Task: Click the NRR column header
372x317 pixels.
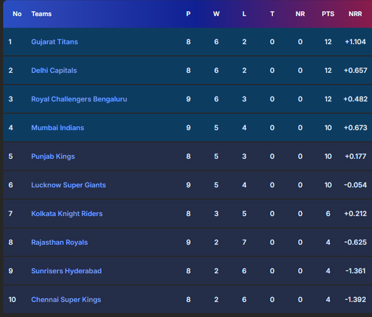Action: 355,14
